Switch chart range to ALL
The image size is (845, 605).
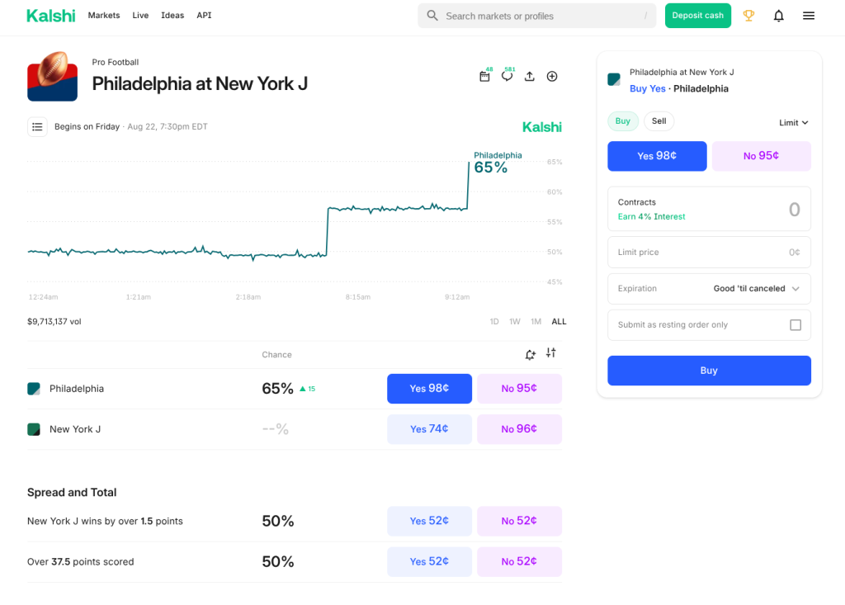[559, 321]
